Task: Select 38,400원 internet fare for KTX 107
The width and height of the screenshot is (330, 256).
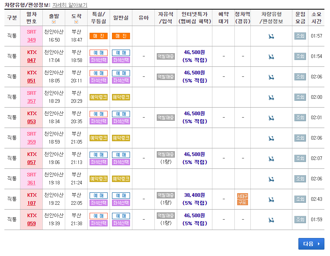Action: 194,195
